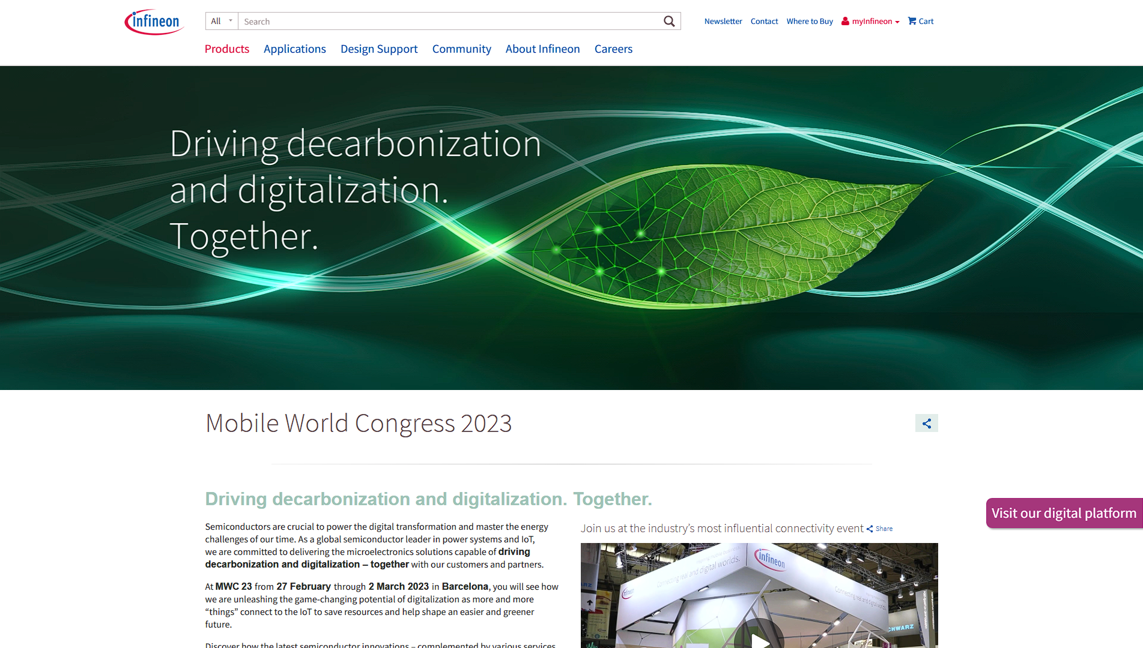Click Visit our digital platform button

click(1064, 513)
